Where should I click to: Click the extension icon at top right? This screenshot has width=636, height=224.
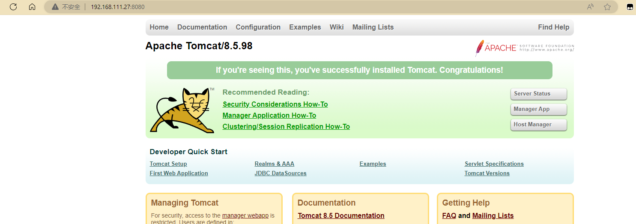pyautogui.click(x=630, y=7)
